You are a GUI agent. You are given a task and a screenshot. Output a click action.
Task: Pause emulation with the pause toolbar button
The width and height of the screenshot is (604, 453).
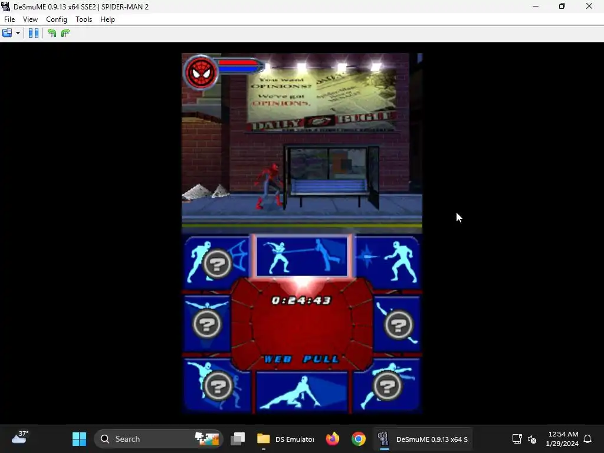coord(34,33)
